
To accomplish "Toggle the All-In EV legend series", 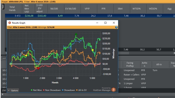I will tap(81, 90).
